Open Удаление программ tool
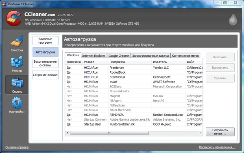 coord(46,40)
